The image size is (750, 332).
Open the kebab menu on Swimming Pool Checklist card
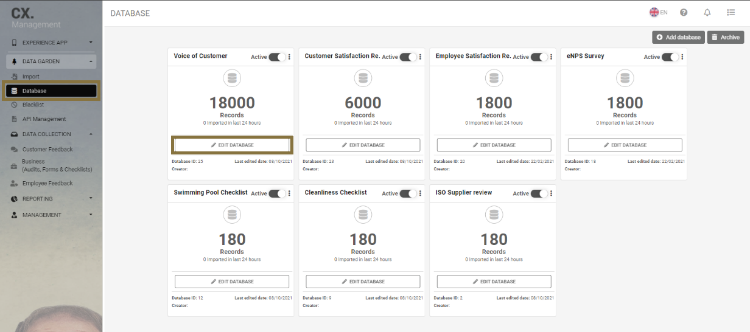coord(289,193)
